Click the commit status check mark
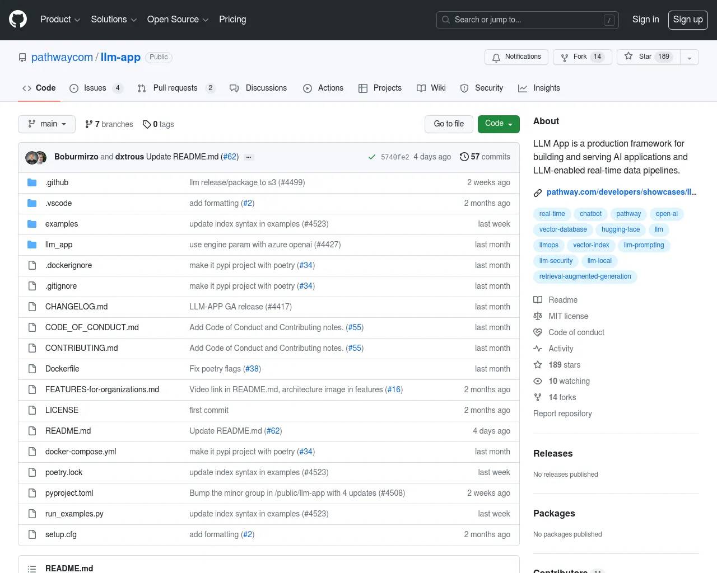The image size is (717, 573). pyautogui.click(x=371, y=157)
